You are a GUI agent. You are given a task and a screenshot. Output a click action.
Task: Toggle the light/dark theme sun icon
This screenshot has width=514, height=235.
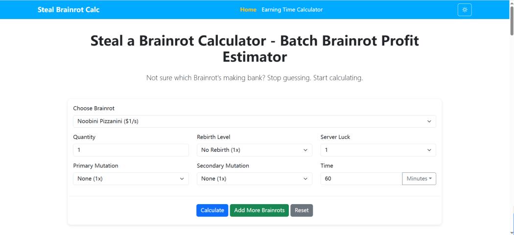point(465,10)
